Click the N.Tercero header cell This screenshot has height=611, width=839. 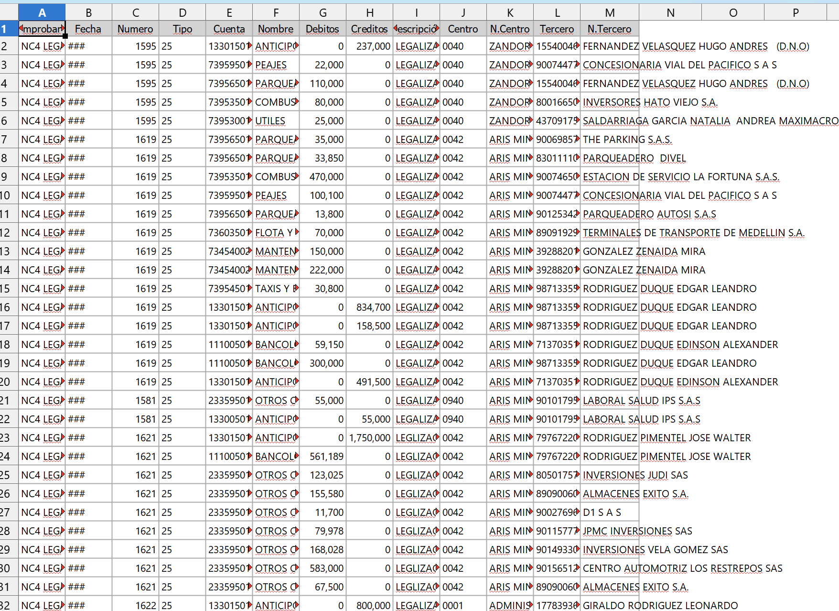pyautogui.click(x=610, y=29)
